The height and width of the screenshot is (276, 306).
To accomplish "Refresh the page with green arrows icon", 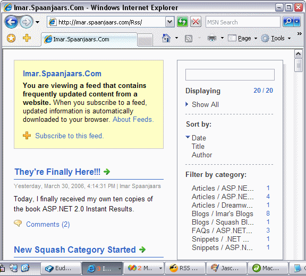I will coord(182,22).
